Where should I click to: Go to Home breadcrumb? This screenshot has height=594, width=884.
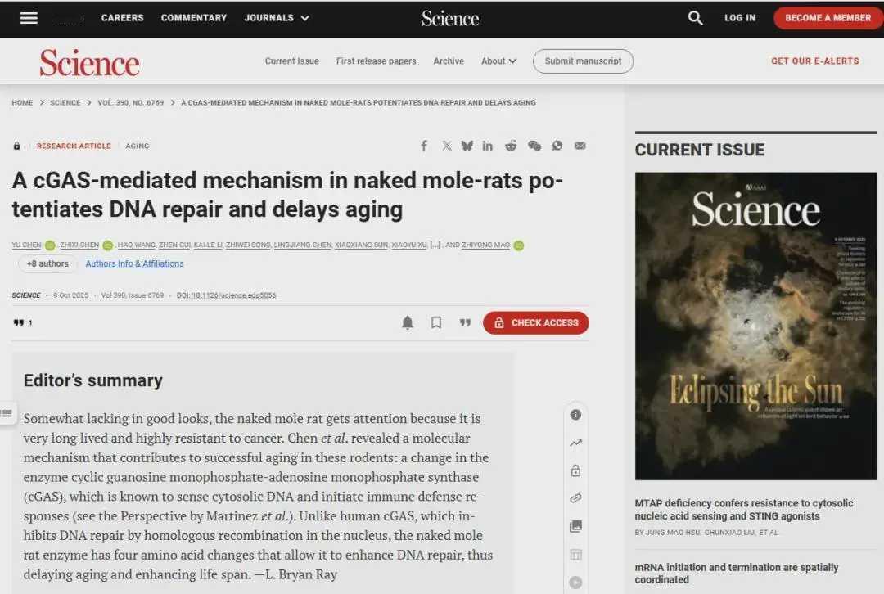(22, 102)
